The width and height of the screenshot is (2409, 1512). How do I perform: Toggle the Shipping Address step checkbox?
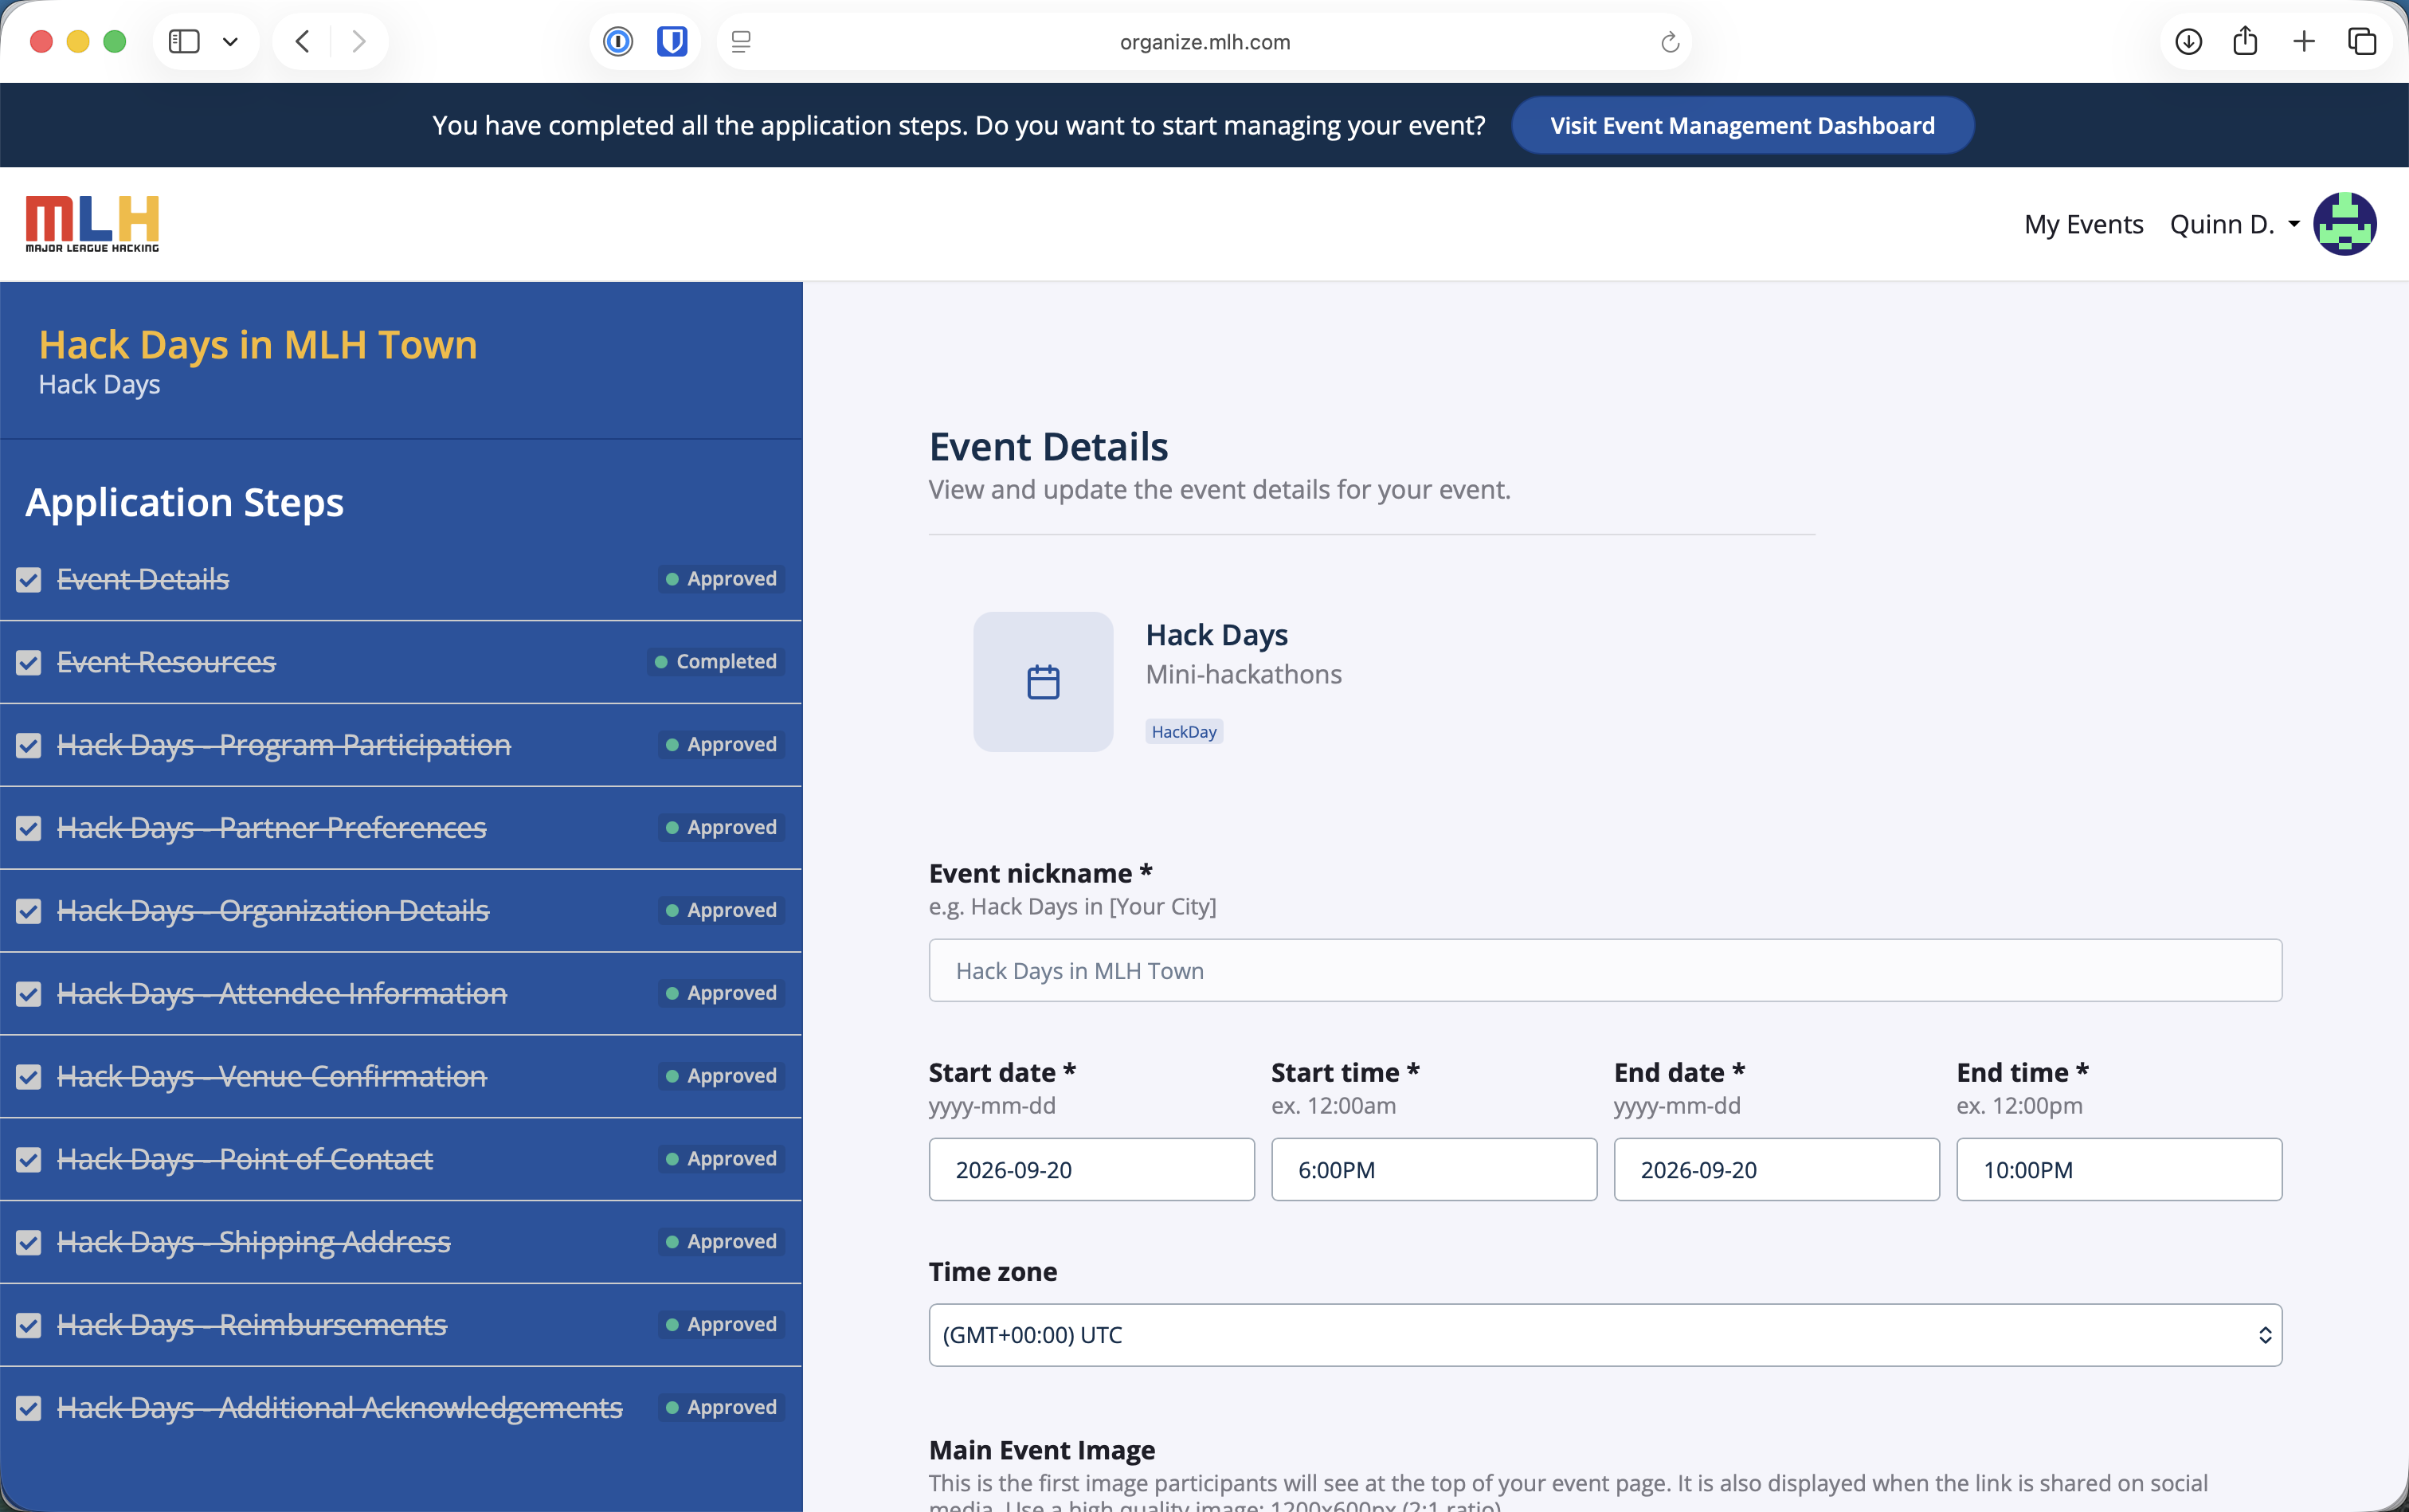pyautogui.click(x=29, y=1243)
